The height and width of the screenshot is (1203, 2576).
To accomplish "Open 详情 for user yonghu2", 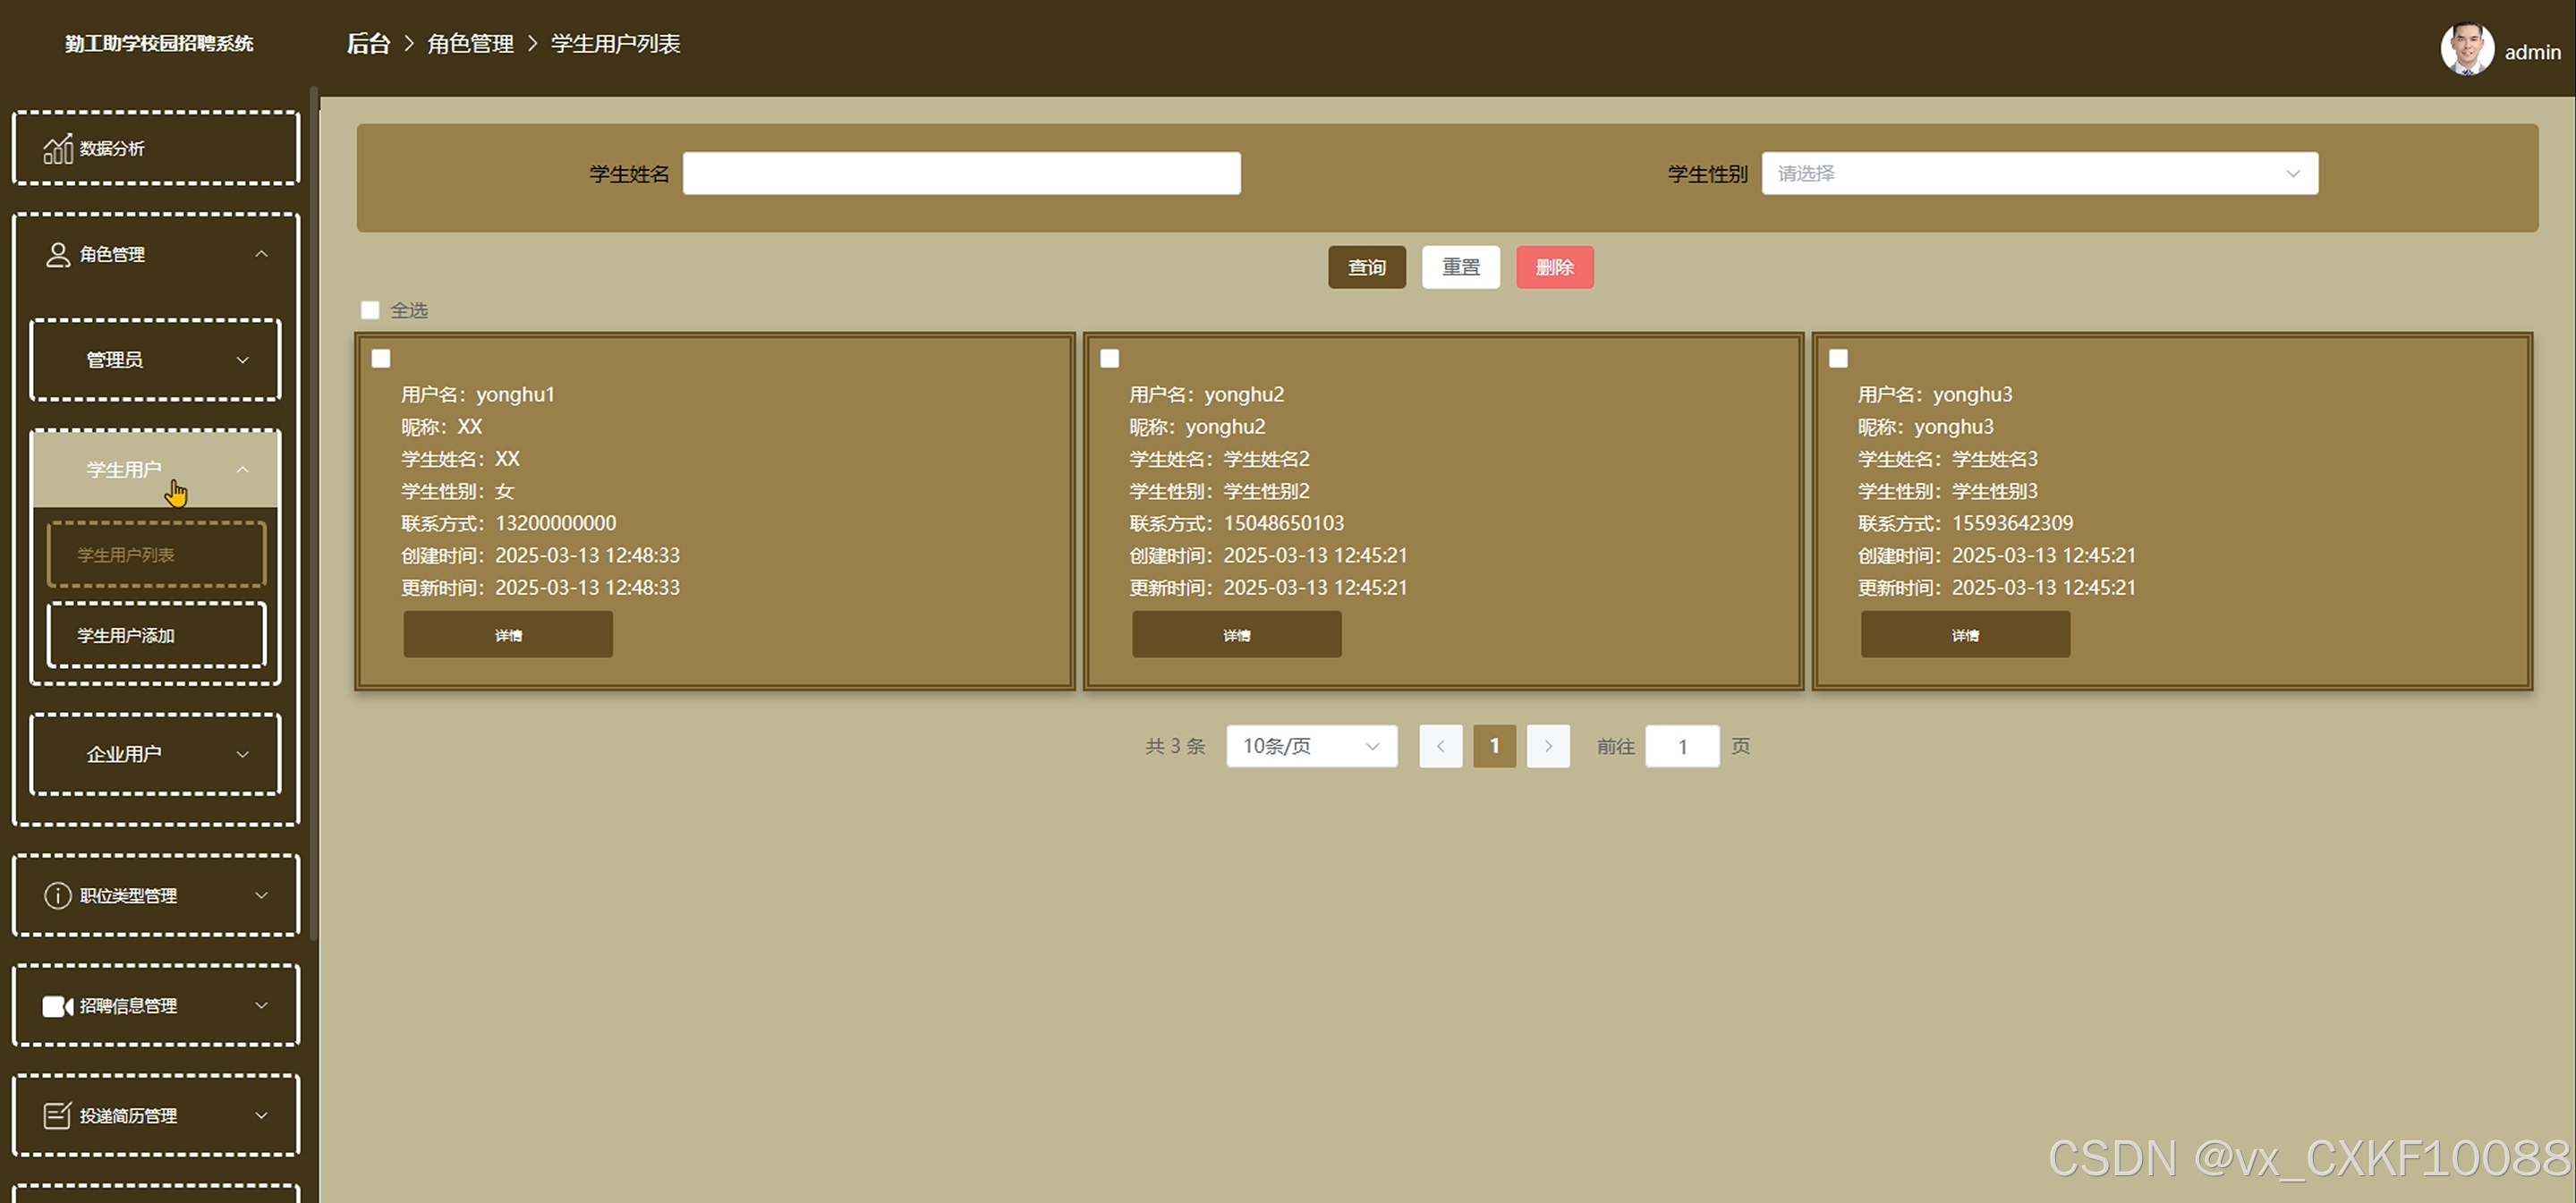I will (x=1236, y=635).
